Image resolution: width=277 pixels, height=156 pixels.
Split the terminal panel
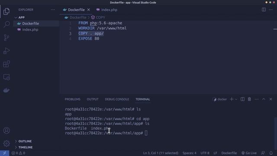(x=242, y=99)
